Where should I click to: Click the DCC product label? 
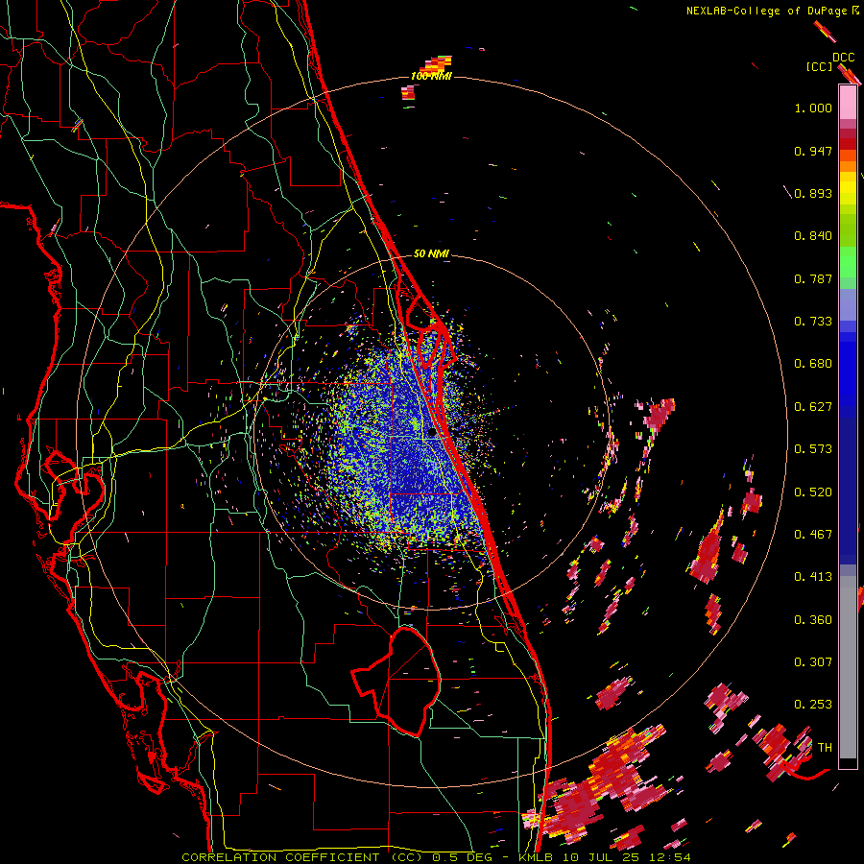pos(843,58)
